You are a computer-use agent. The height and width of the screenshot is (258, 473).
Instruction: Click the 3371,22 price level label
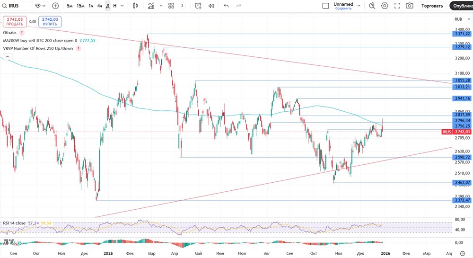(462, 34)
